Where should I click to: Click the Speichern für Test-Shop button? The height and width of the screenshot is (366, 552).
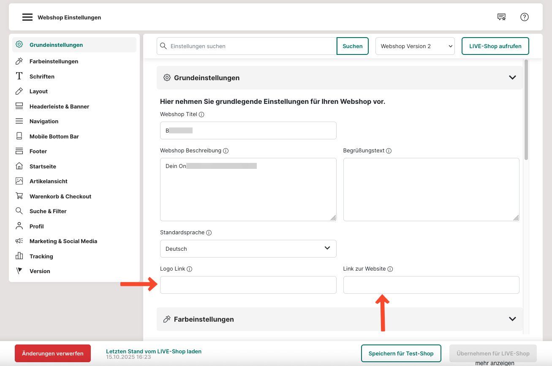coord(401,353)
